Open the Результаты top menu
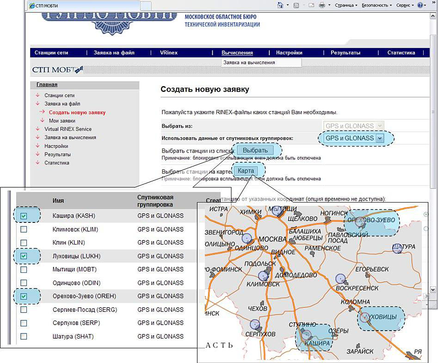The image size is (438, 363). tap(345, 53)
